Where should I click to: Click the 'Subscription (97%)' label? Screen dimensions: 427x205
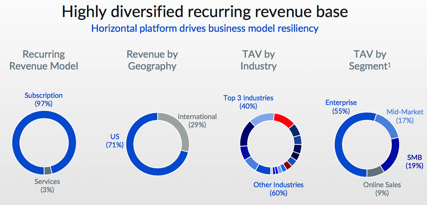[43, 99]
